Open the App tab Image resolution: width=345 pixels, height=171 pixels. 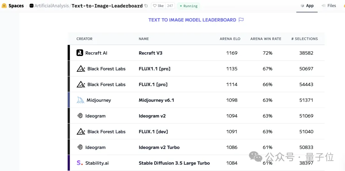(x=307, y=6)
